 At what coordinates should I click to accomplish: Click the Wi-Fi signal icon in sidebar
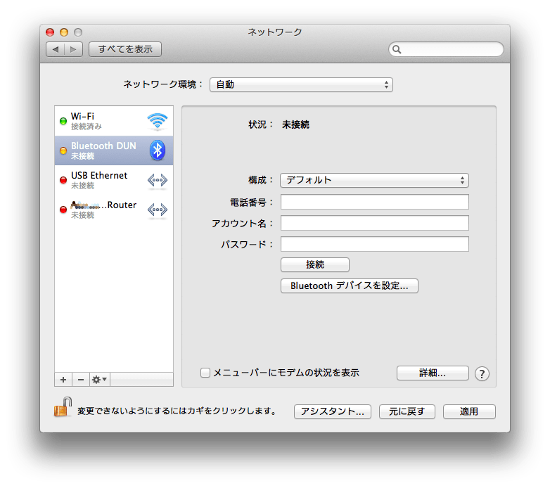[x=158, y=121]
